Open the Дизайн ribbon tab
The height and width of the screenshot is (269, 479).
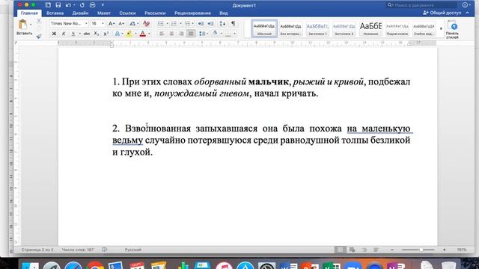point(80,13)
